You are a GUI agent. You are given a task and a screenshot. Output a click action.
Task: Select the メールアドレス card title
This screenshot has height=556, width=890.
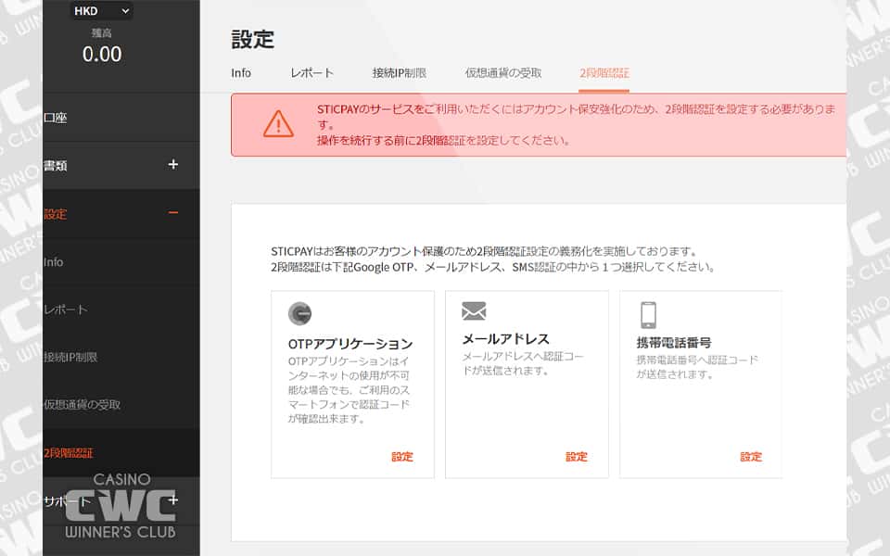506,339
